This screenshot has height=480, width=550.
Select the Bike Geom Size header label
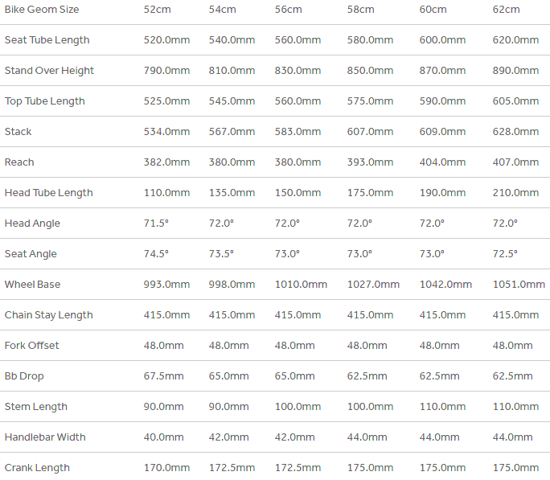(x=42, y=10)
